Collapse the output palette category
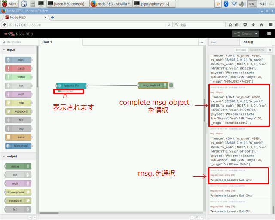 point(18,156)
